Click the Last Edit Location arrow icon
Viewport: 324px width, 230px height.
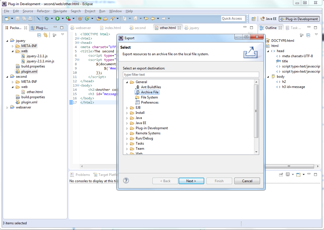[146, 19]
